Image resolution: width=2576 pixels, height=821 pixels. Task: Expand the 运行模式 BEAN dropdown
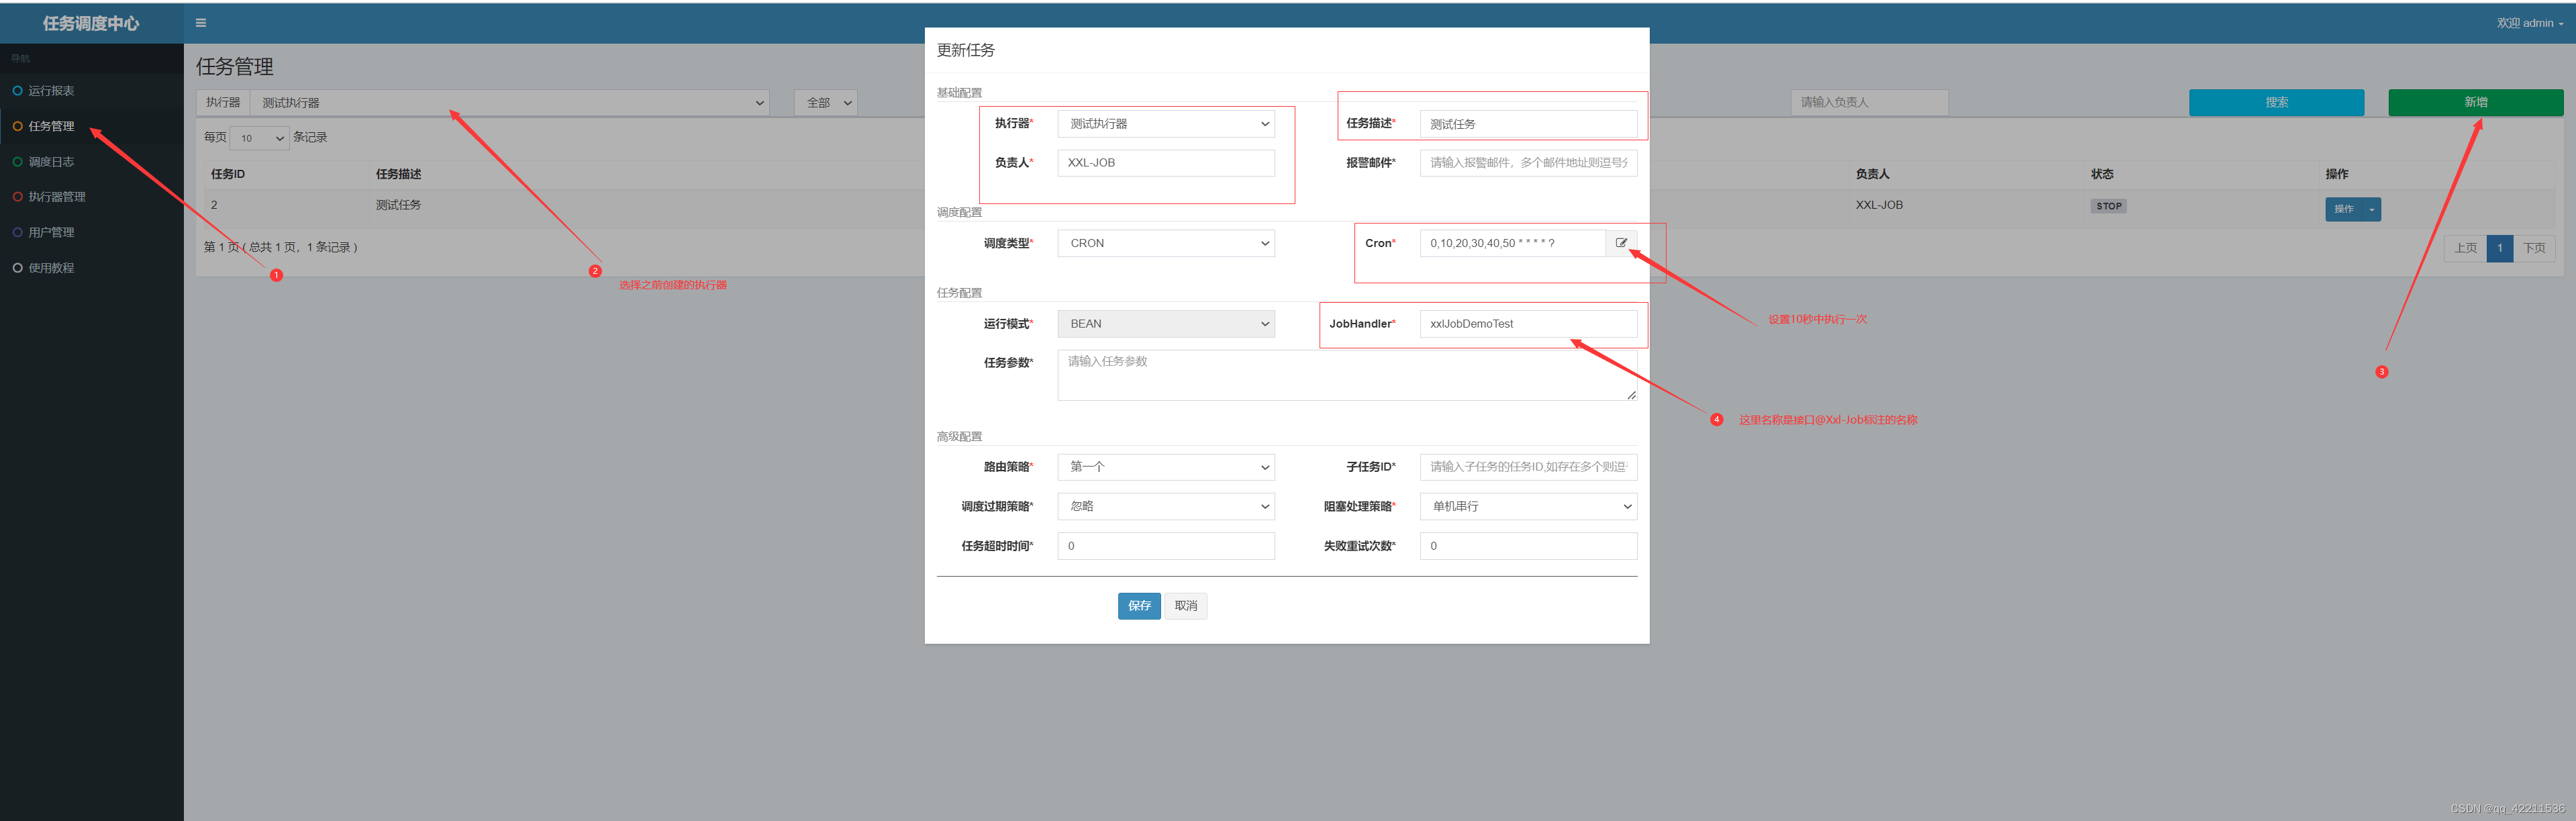click(x=1166, y=324)
